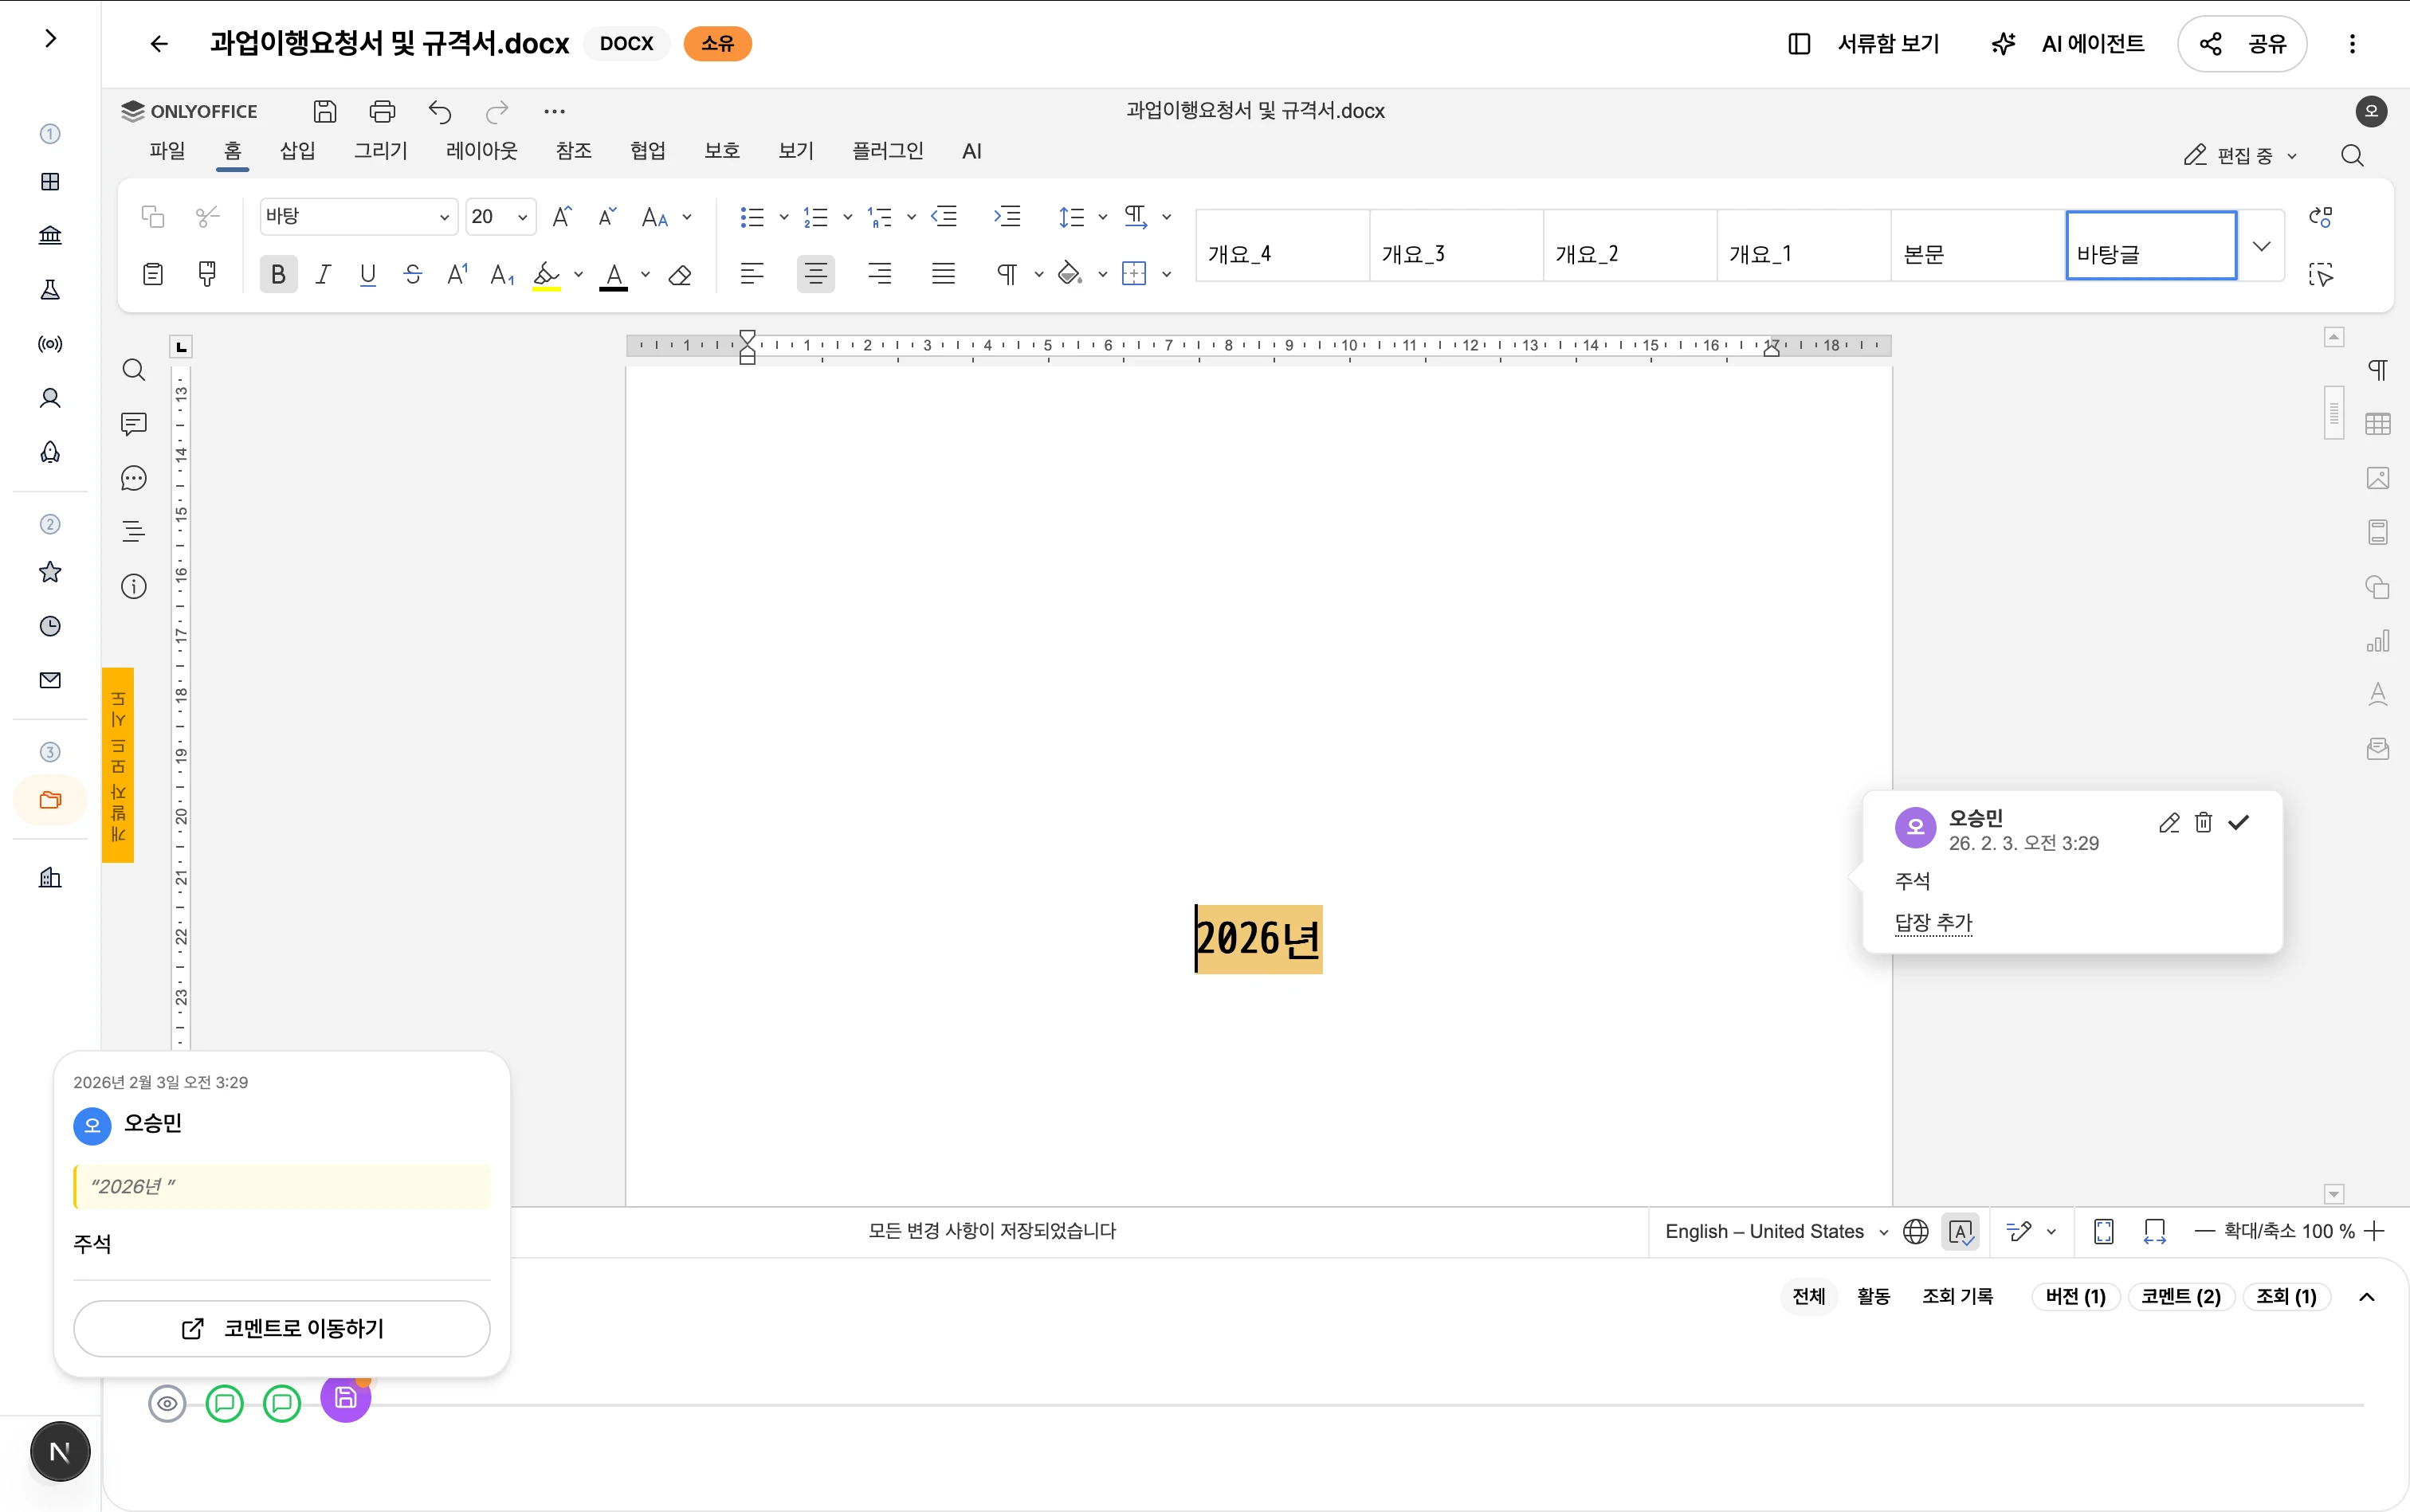
Task: Open the comments panel in left sidebar
Action: click(133, 424)
